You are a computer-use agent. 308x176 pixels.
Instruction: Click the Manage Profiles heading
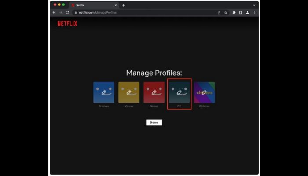point(154,73)
